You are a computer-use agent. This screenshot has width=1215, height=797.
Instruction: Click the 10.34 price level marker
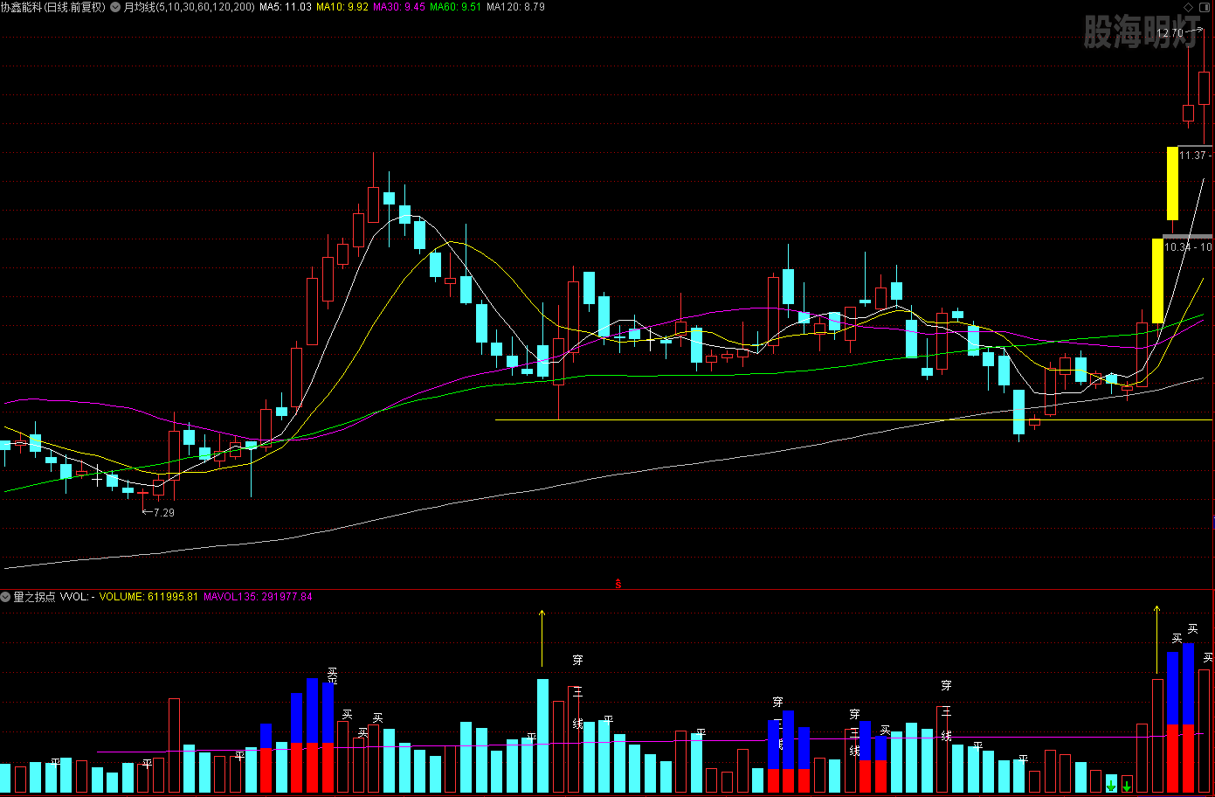click(1188, 246)
